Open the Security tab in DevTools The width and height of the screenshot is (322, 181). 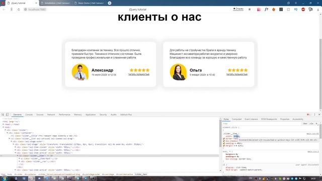click(103, 115)
